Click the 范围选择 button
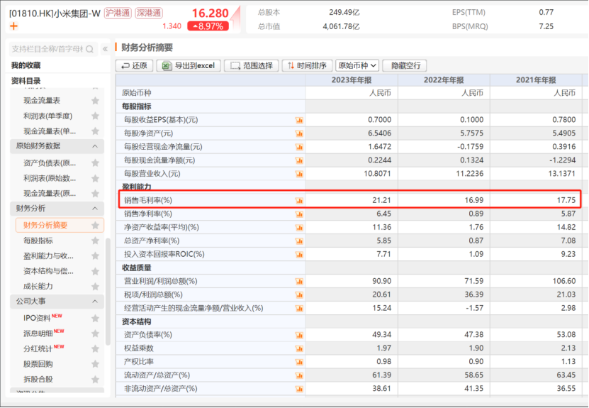This screenshot has height=408, width=589. [252, 66]
